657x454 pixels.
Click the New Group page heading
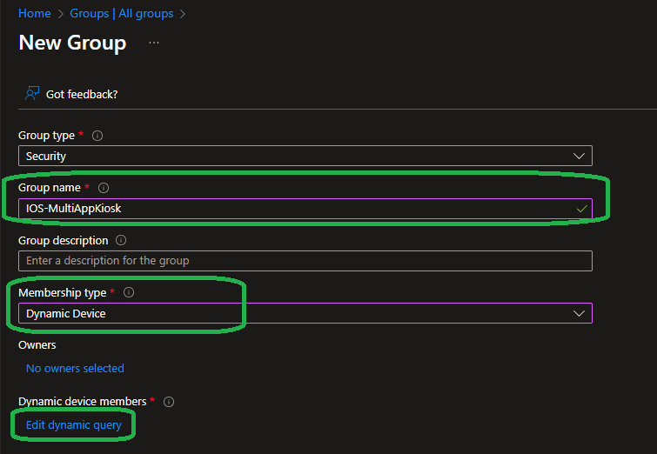point(72,43)
